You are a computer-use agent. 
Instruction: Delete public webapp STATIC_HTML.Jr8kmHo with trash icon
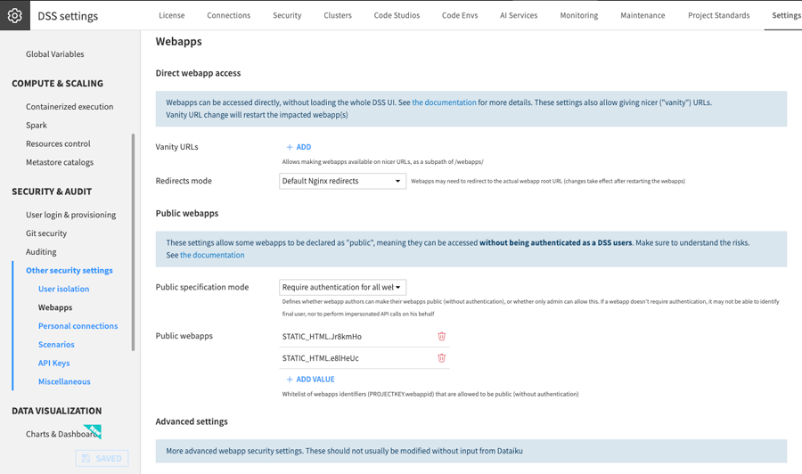click(x=441, y=337)
